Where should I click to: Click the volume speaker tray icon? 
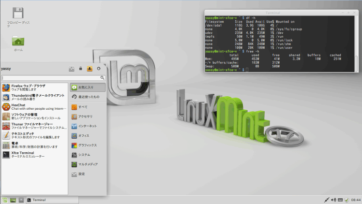click(333, 200)
